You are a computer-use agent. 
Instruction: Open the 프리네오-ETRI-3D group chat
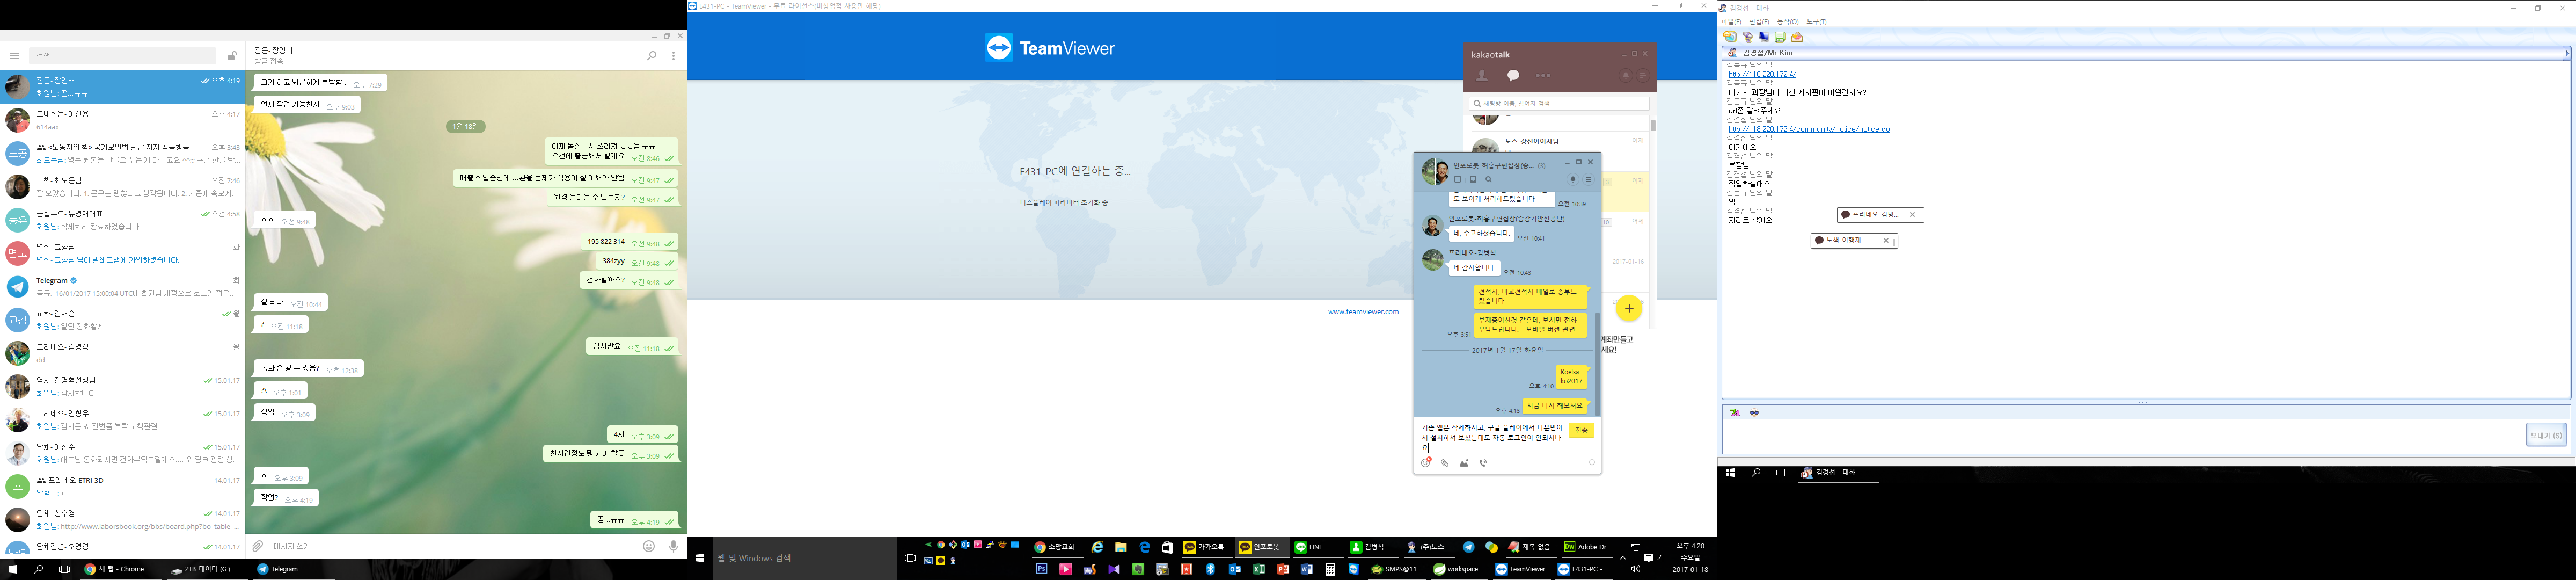tap(122, 486)
